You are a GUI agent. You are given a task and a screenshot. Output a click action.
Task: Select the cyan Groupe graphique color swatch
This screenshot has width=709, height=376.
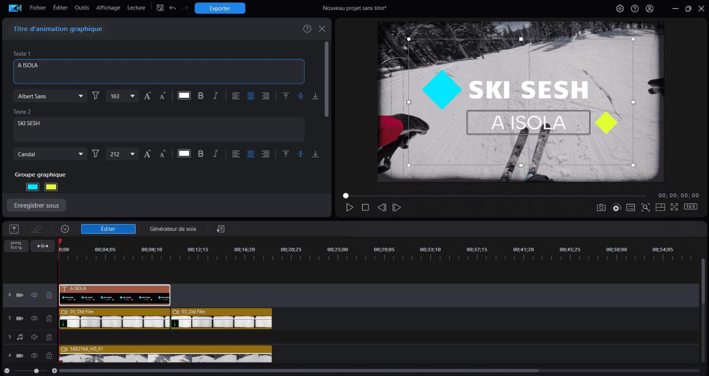(33, 187)
